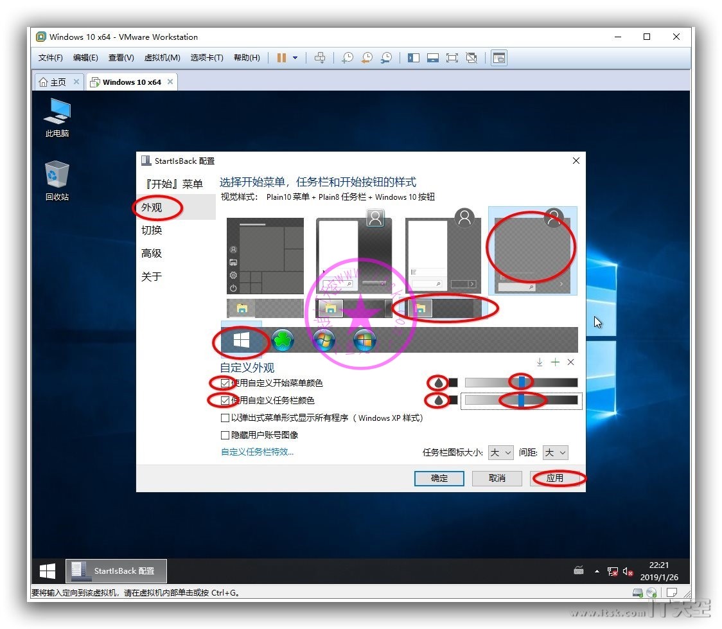Toggle 使用自定义任务栏颜色 checkbox
This screenshot has width=722, height=629.
point(225,401)
